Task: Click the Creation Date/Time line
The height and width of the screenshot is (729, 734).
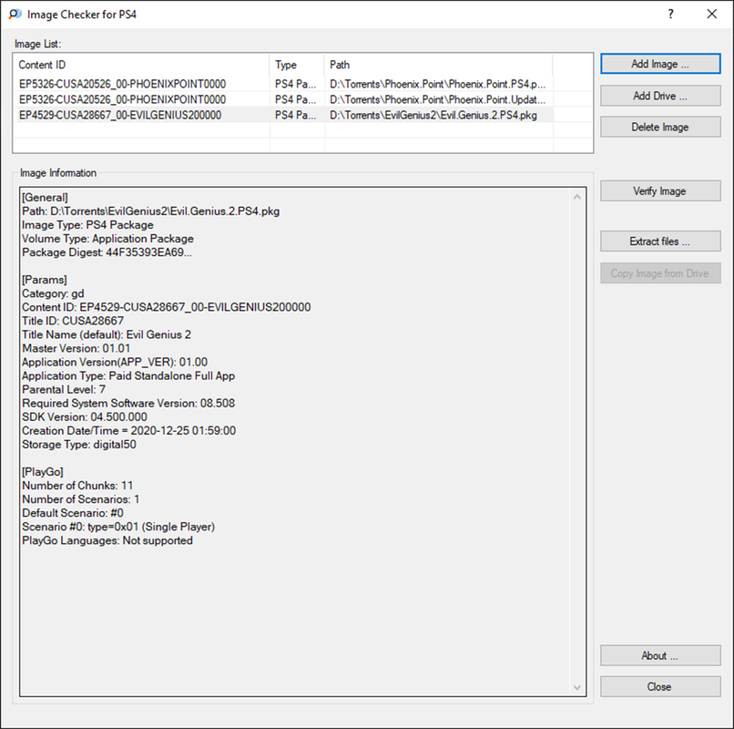Action: pyautogui.click(x=128, y=430)
